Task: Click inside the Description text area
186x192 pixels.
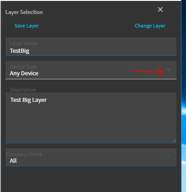Action: coord(91,118)
